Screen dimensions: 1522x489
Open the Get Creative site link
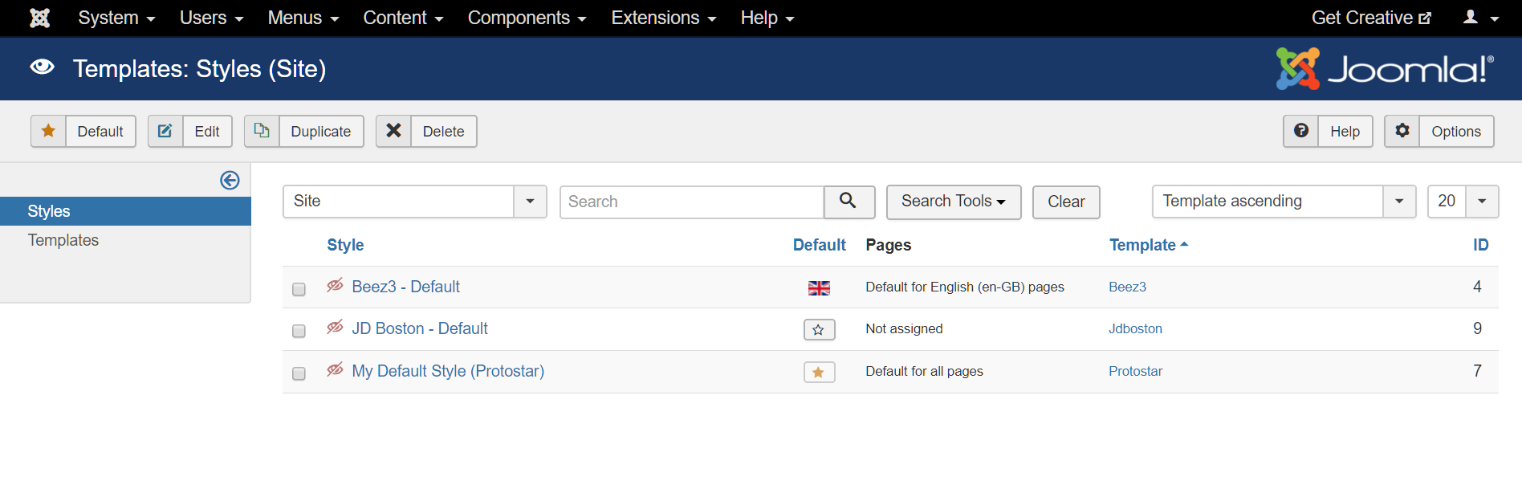coord(1371,18)
